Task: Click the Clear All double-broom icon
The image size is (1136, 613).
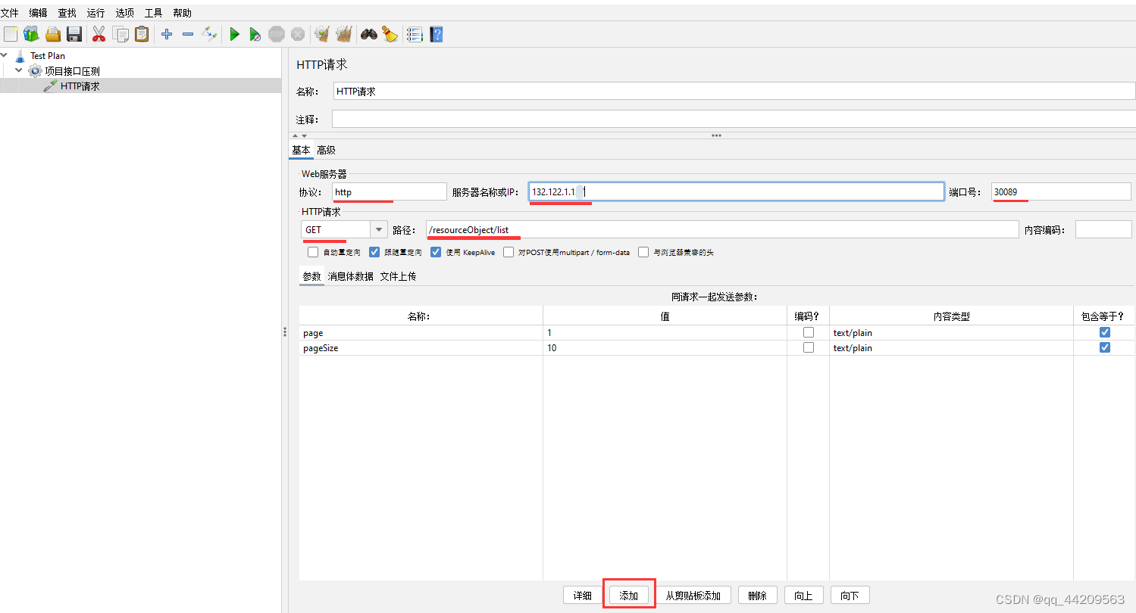Action: pos(344,34)
